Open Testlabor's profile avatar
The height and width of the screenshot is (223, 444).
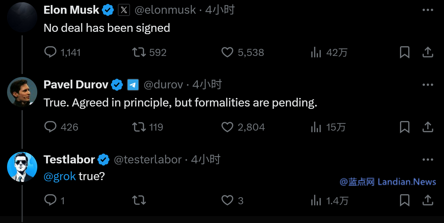click(22, 167)
